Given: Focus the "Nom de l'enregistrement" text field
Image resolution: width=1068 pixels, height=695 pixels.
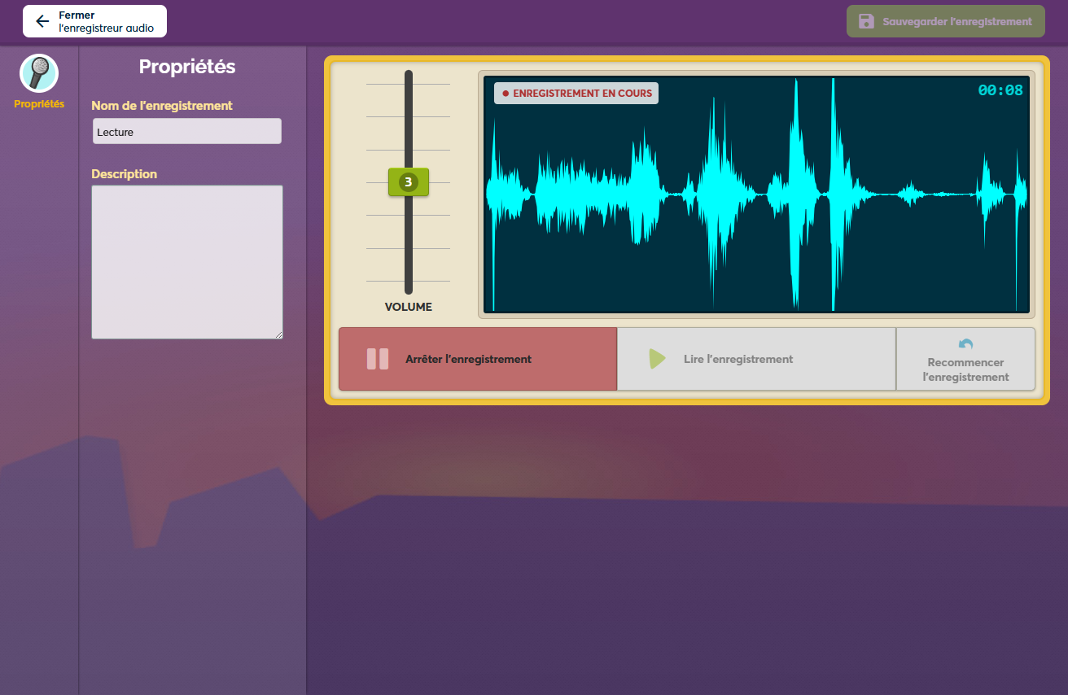Looking at the screenshot, I should tap(187, 132).
